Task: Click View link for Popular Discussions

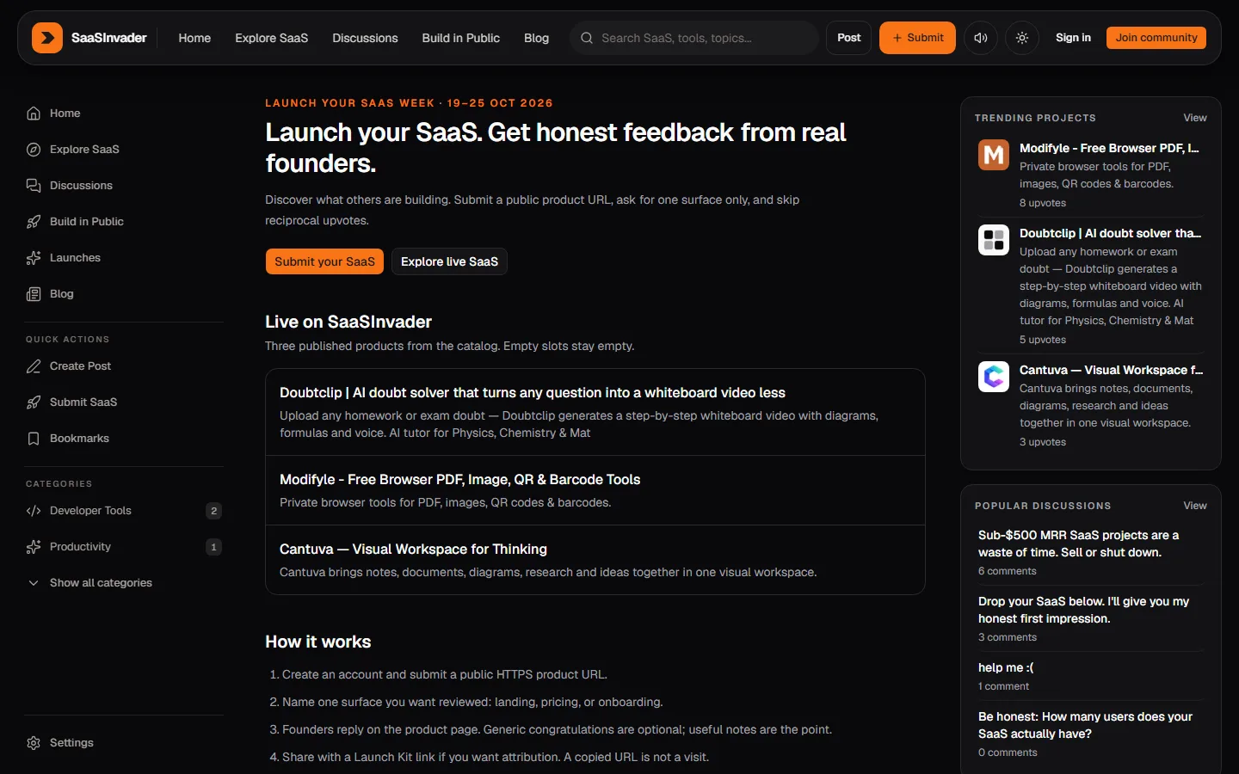Action: pos(1195,506)
